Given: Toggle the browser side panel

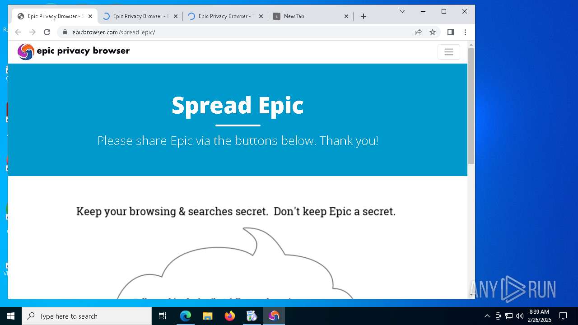Looking at the screenshot, I should (450, 32).
